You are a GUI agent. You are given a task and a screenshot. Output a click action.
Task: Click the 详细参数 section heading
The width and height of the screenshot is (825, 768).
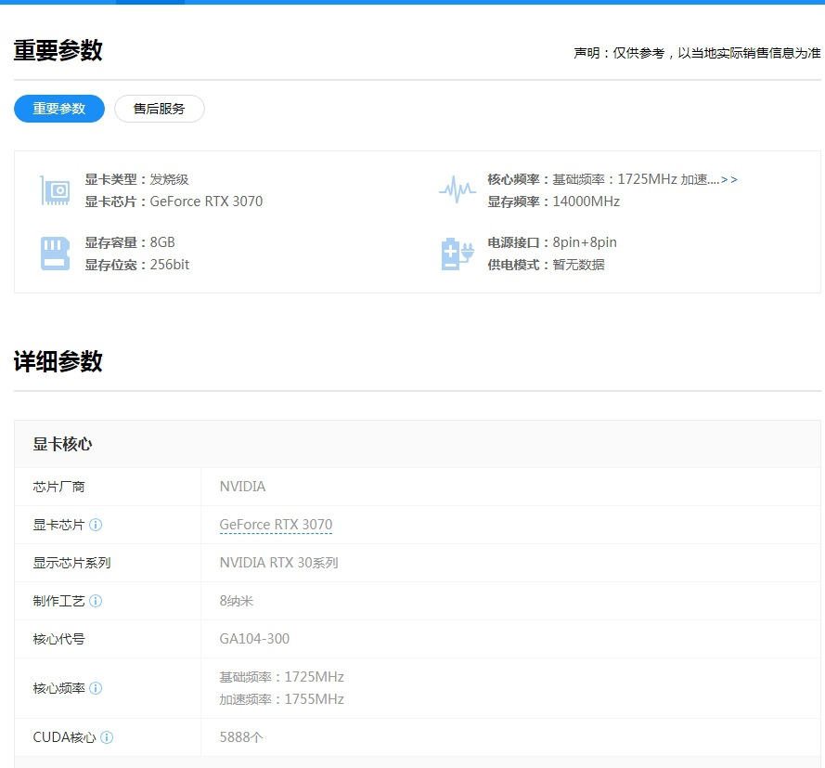pos(58,361)
